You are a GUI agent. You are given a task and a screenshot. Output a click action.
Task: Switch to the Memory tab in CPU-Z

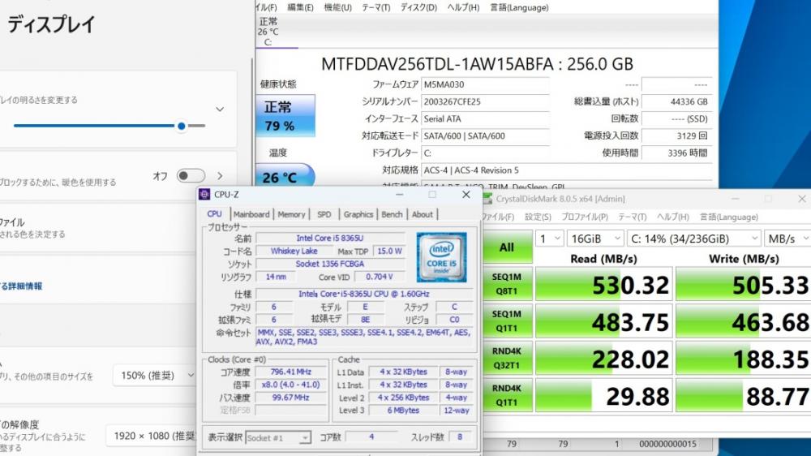click(291, 214)
